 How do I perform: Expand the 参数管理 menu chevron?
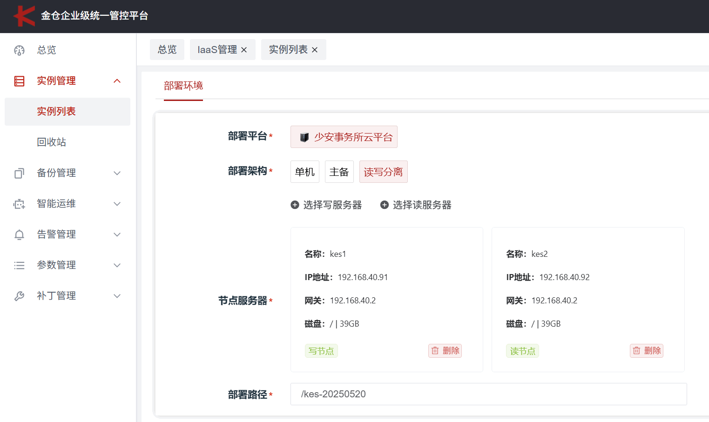coord(117,265)
